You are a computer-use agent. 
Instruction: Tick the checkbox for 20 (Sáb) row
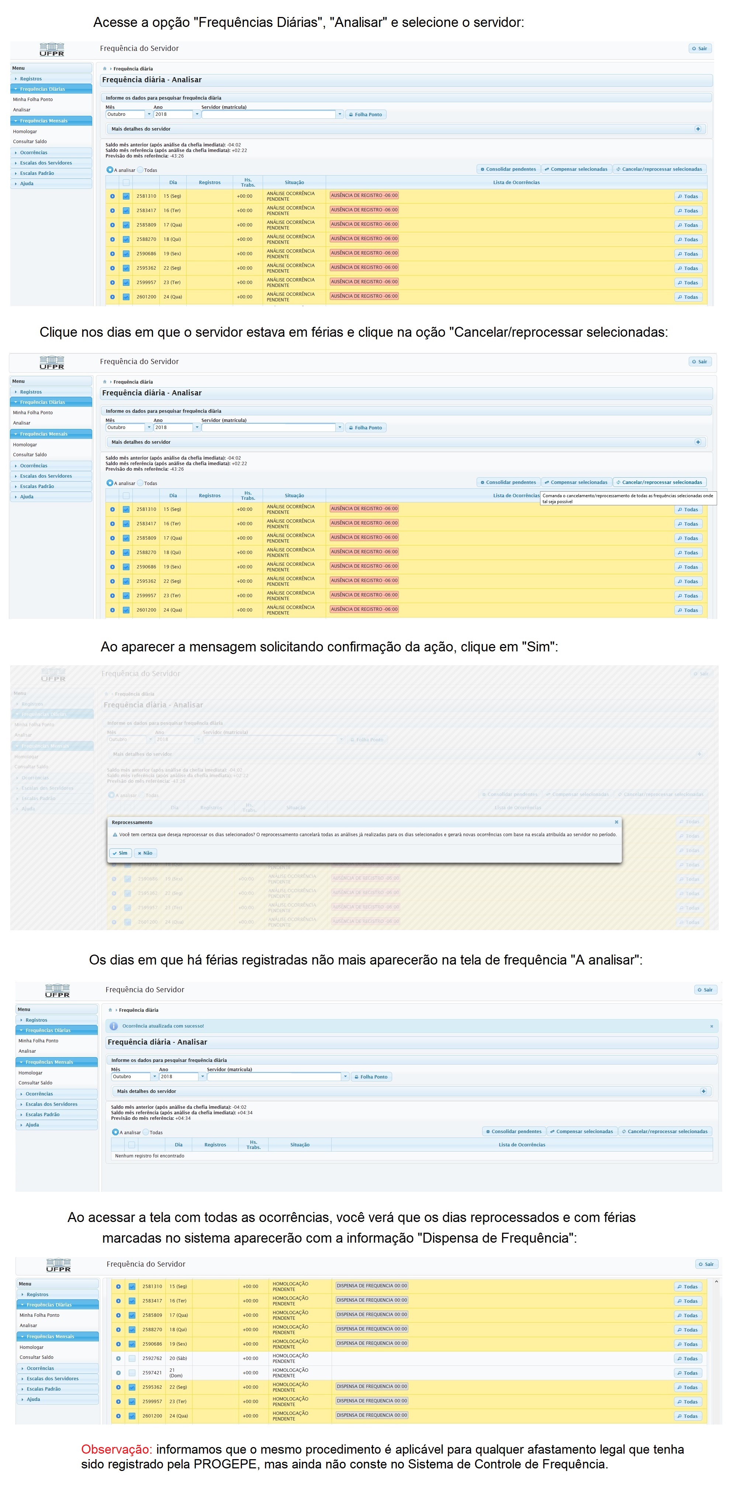coord(132,1358)
